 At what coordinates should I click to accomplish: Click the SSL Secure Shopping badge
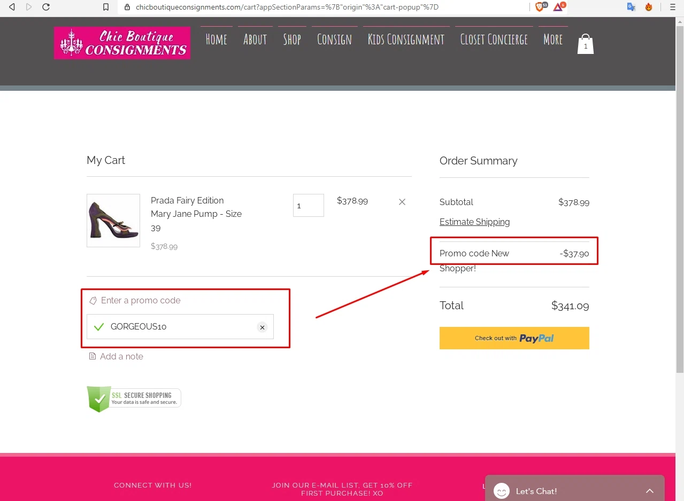134,399
